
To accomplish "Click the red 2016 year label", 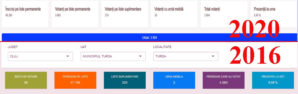I will [255, 55].
